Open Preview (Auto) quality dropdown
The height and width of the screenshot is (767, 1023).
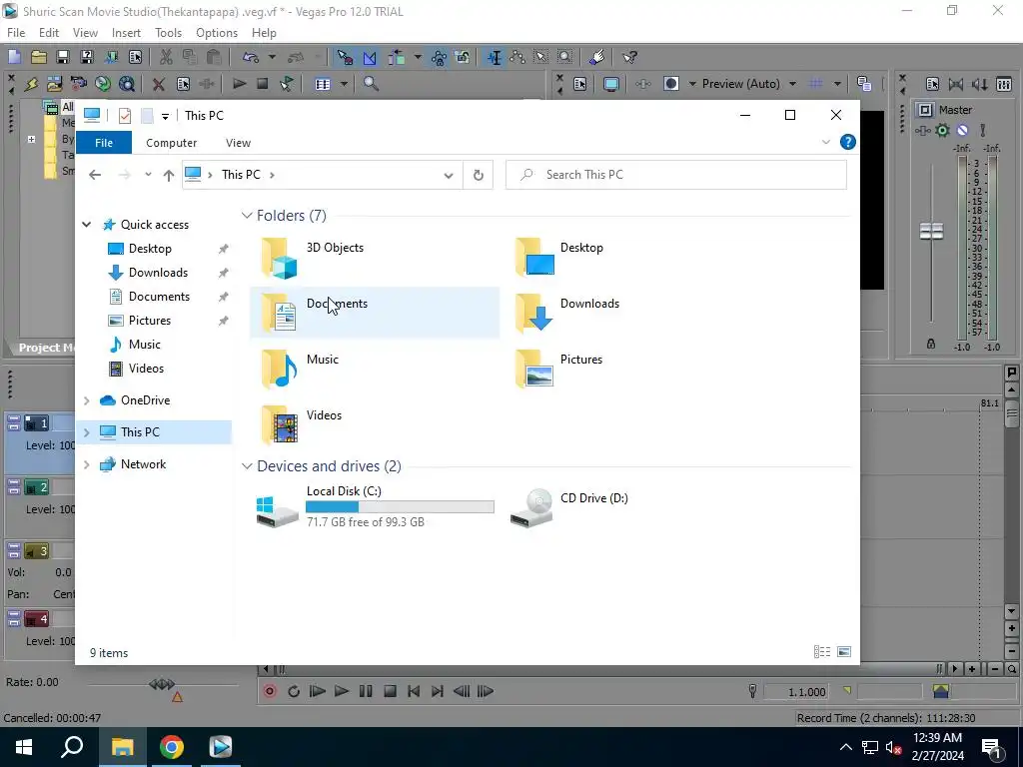792,84
